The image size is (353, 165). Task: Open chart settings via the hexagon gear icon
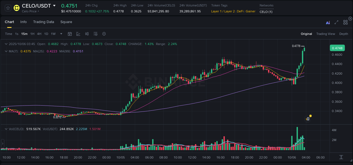point(104,34)
